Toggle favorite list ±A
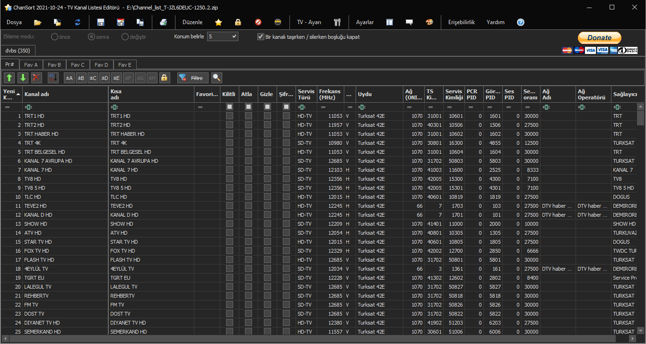646x344 pixels. (69, 78)
